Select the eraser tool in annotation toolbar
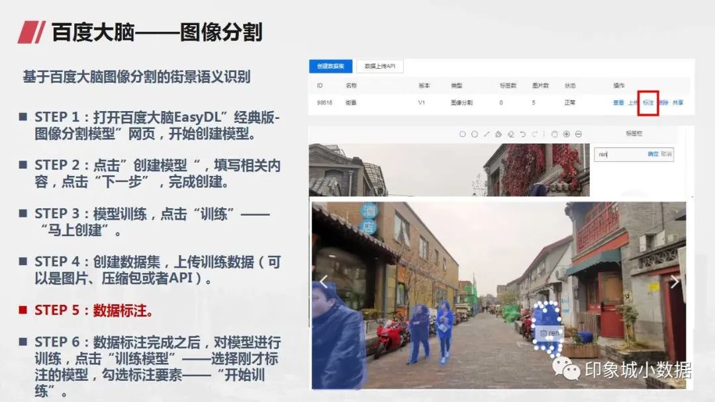This screenshot has height=402, width=715. (510, 134)
